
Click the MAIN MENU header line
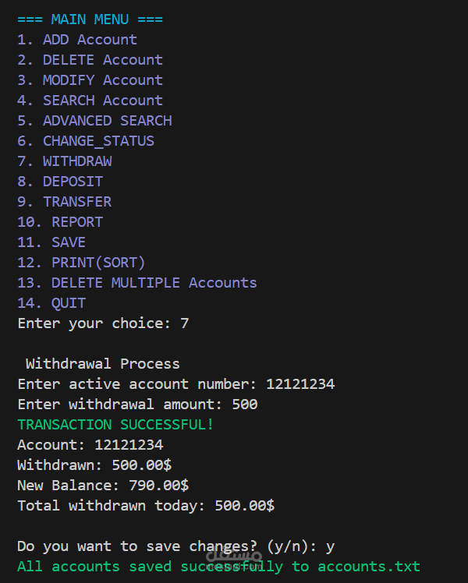pos(90,19)
